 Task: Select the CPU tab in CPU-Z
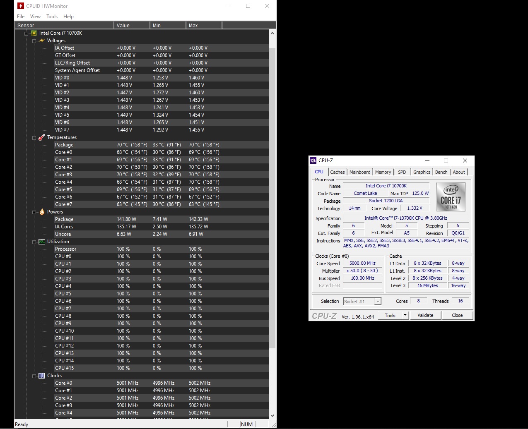pyautogui.click(x=319, y=172)
